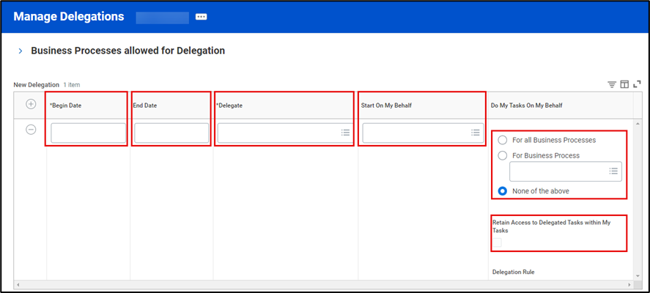Click the vertical scrollbar's down arrow
The height and width of the screenshot is (293, 650).
(x=638, y=275)
